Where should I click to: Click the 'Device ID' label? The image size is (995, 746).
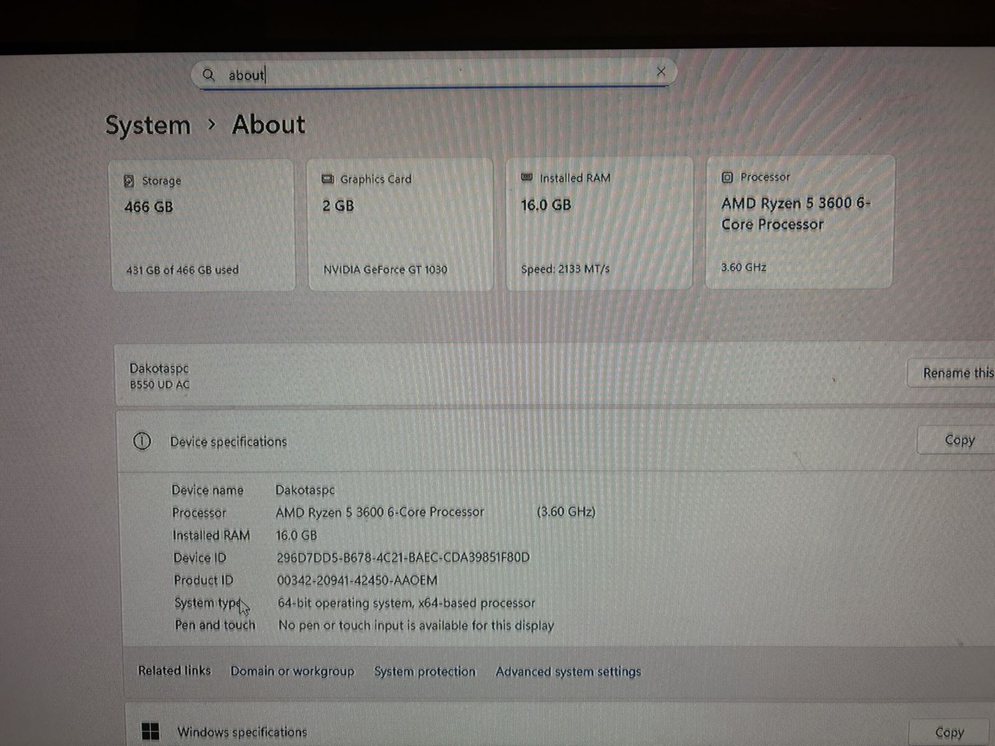point(200,558)
